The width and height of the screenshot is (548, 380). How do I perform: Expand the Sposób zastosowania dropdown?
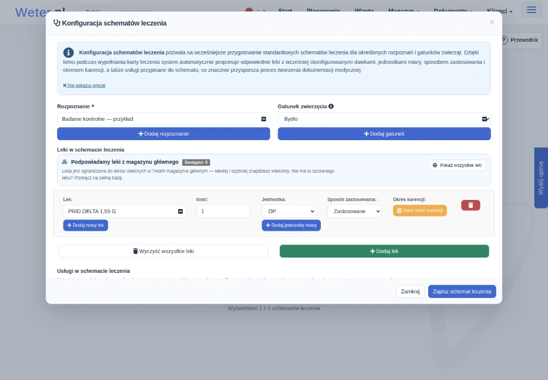click(x=354, y=211)
